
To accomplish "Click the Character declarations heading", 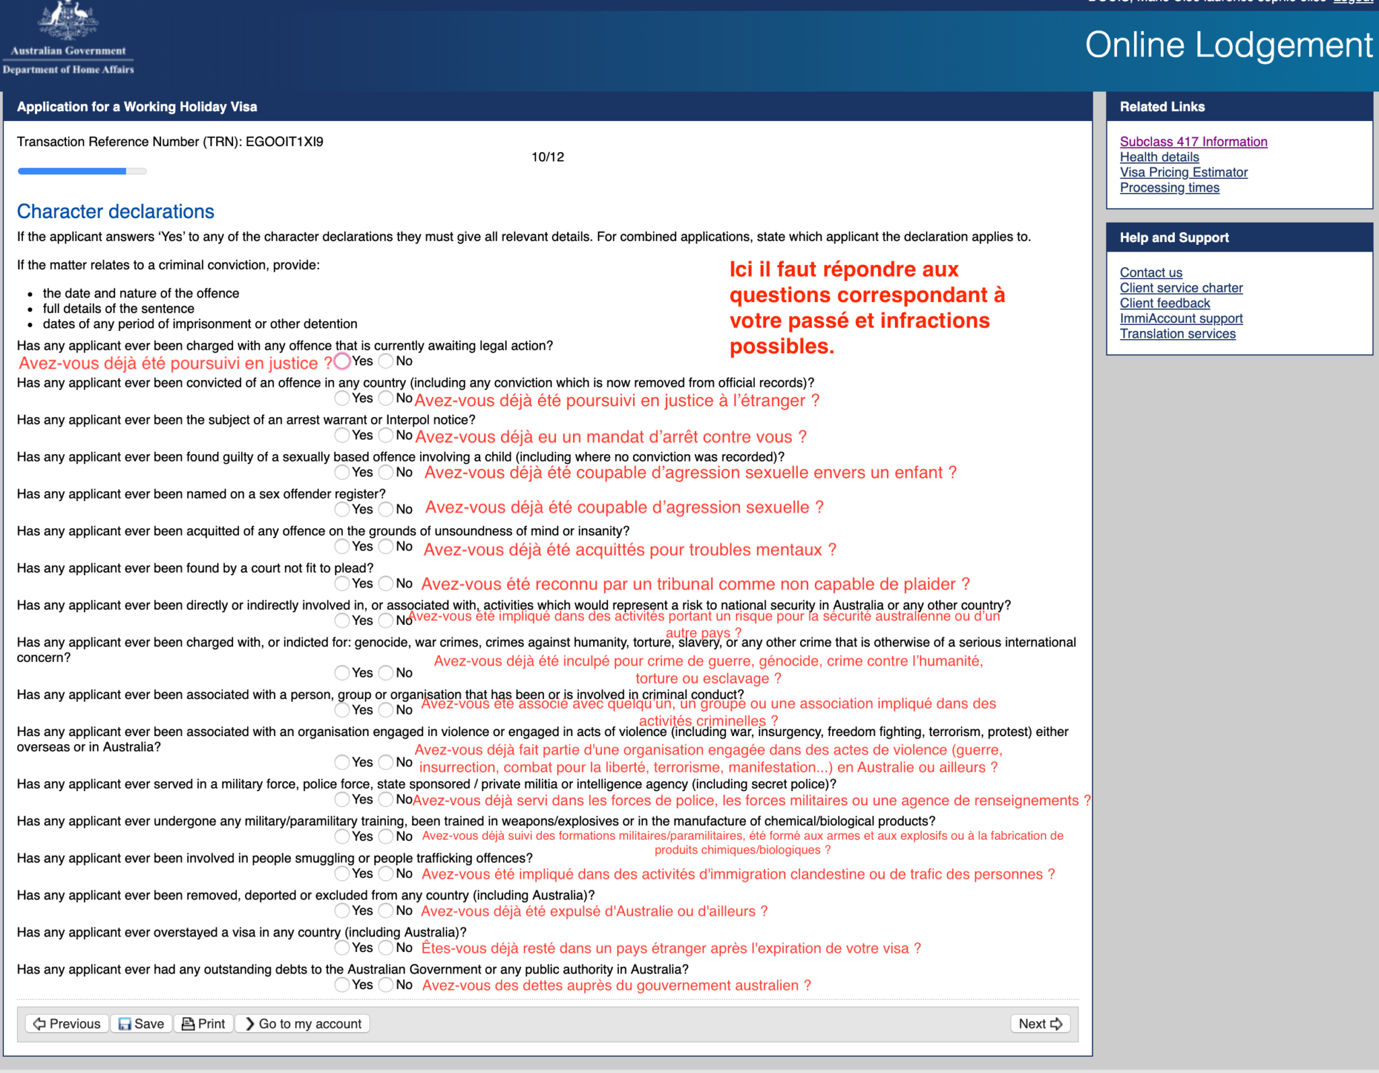I will tap(115, 211).
